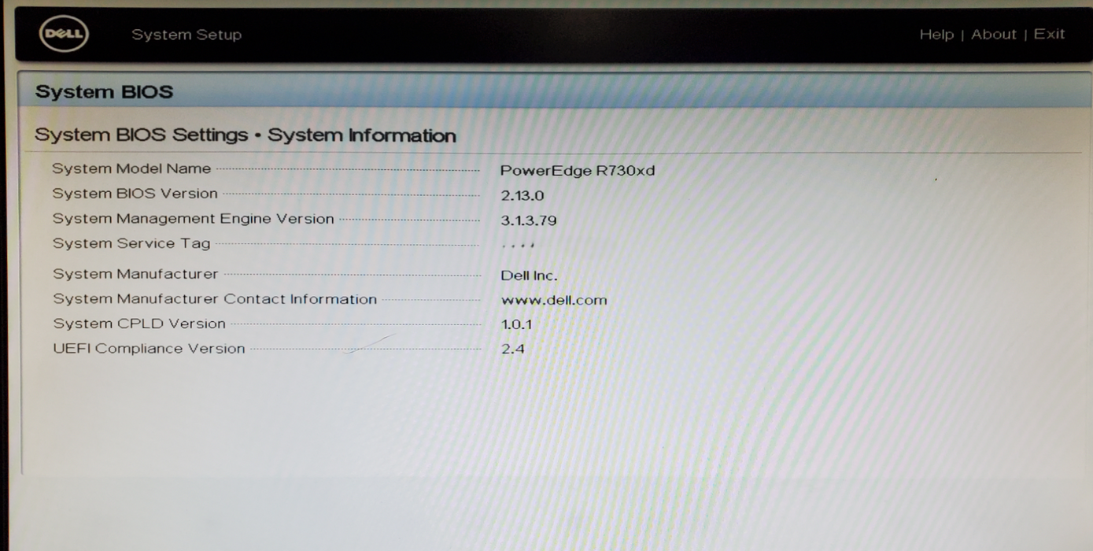Select the UEFI Compliance Version label
Screen dimensions: 1093x551
pos(149,349)
